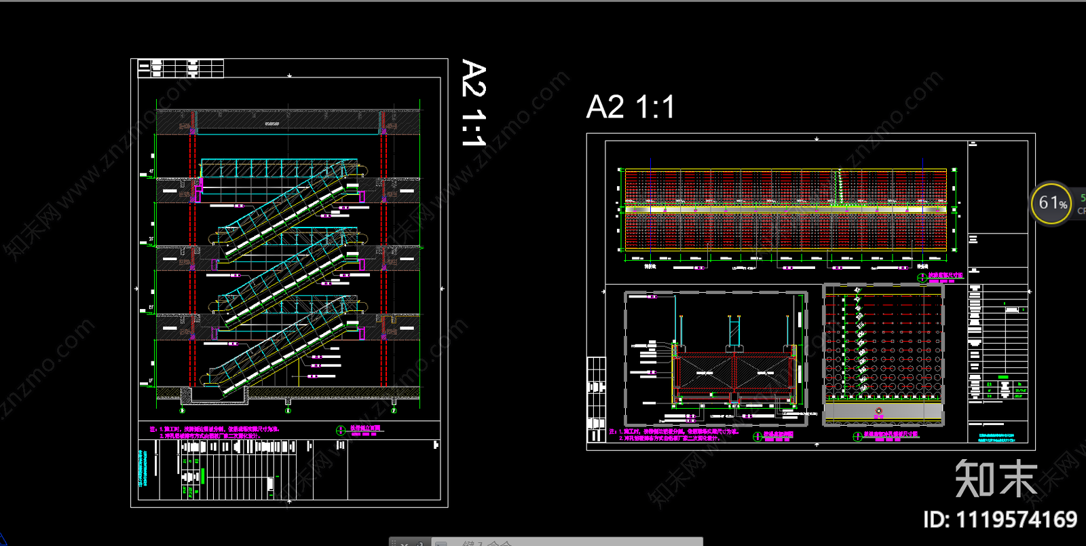Select the rotated "A2 1:1" label by left sheet

474,103
